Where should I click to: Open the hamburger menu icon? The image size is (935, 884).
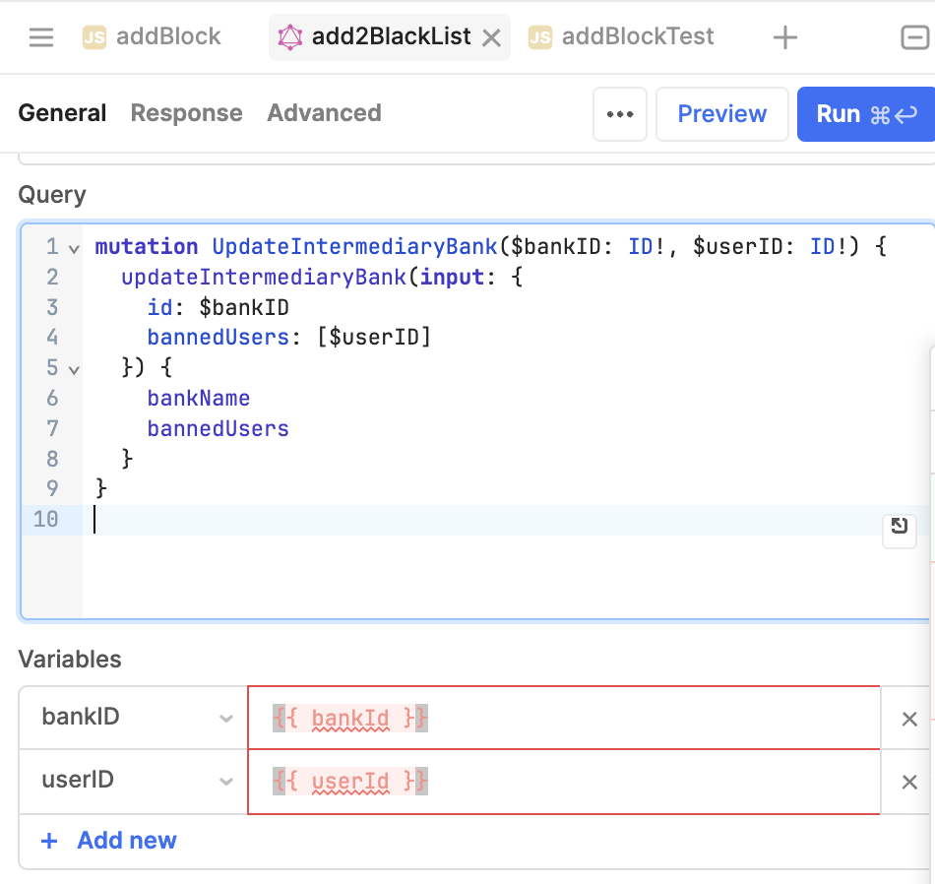[41, 37]
